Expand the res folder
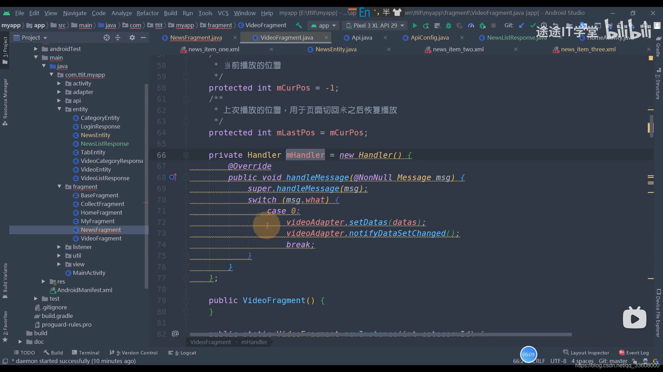663x372 pixels. 44,281
